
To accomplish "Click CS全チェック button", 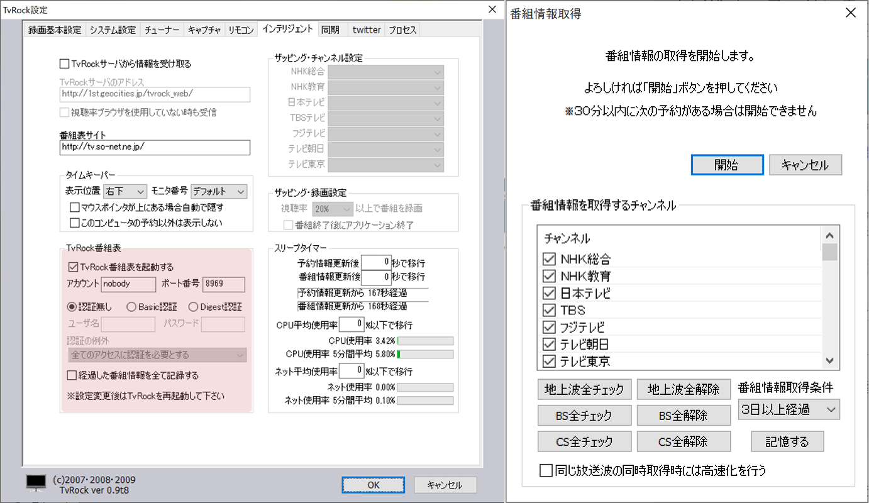I will pos(584,441).
